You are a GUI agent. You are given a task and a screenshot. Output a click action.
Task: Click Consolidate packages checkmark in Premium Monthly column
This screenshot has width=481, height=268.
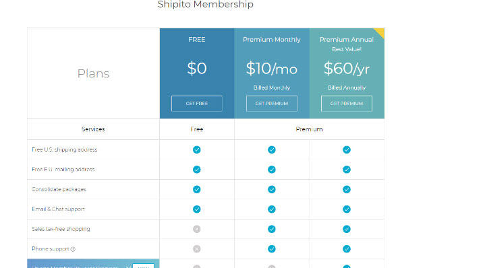271,189
